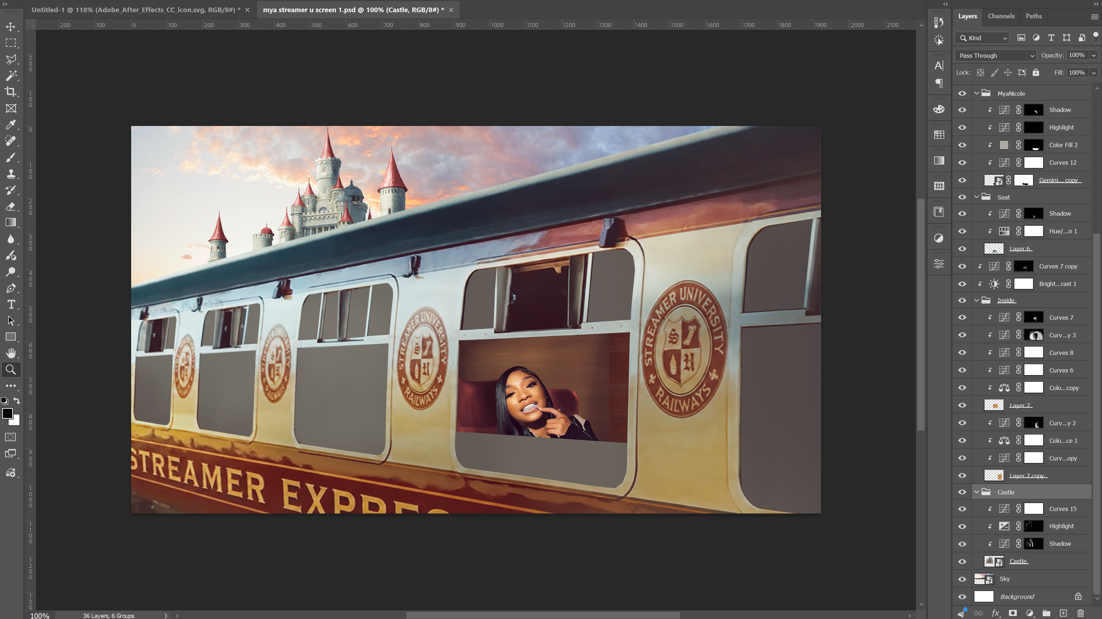1102x619 pixels.
Task: Hide the Sky layer
Action: 962,579
